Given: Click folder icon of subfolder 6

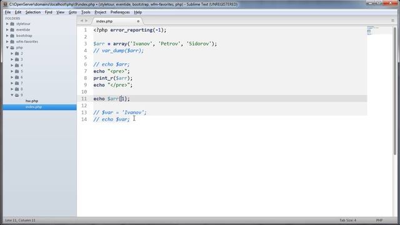Looking at the screenshot, I should coord(17,77).
